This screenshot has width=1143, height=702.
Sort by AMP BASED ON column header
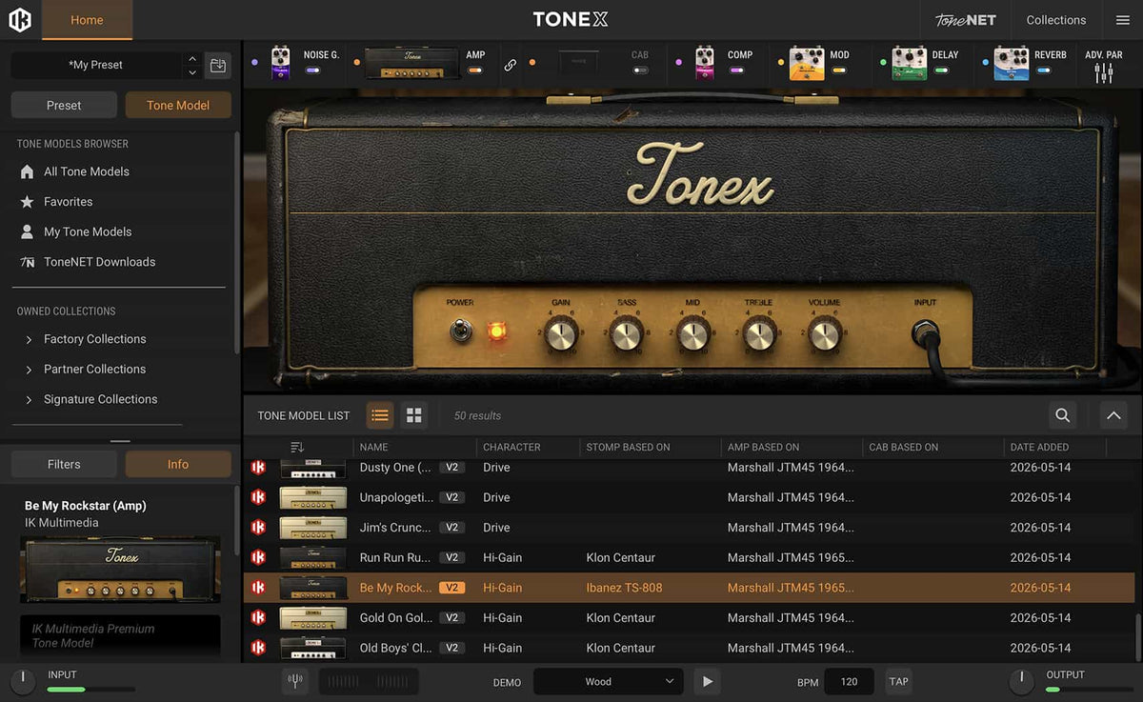(x=763, y=447)
